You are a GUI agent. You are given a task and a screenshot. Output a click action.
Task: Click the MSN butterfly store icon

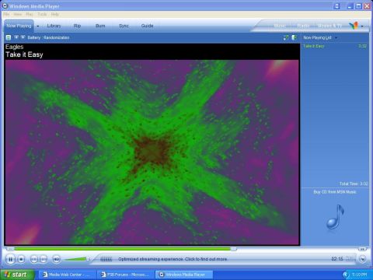[x=354, y=26]
